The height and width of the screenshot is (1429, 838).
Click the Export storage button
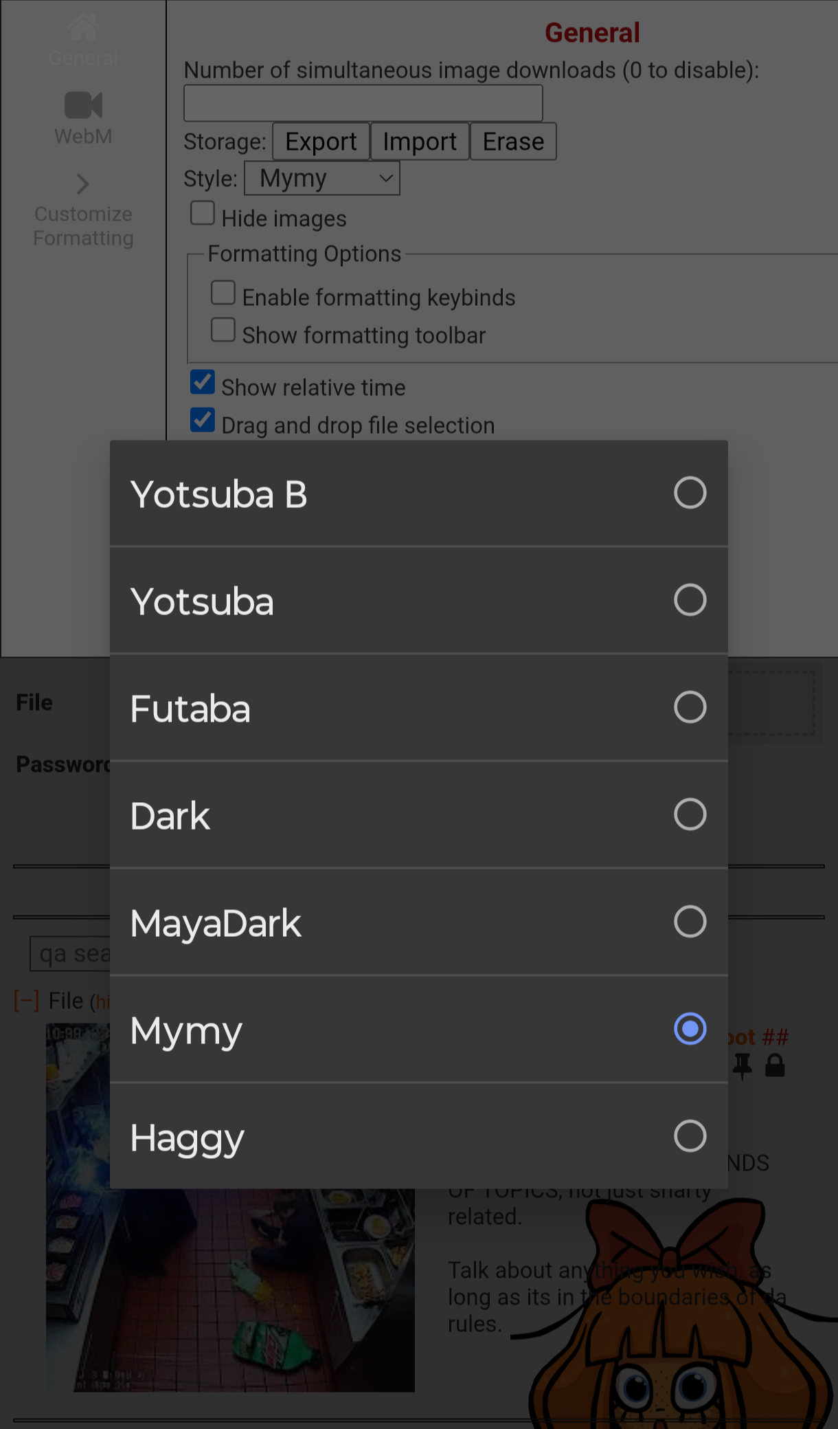click(321, 142)
